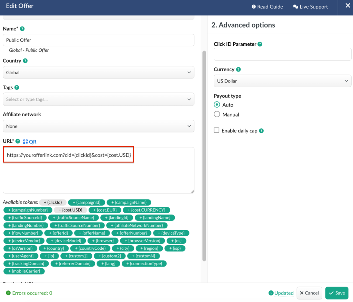
Task: Click the Click ID Parameter input field
Action: coord(282,54)
